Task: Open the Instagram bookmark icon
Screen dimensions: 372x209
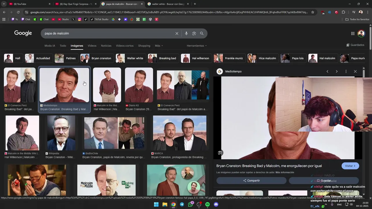Action: 80,19
